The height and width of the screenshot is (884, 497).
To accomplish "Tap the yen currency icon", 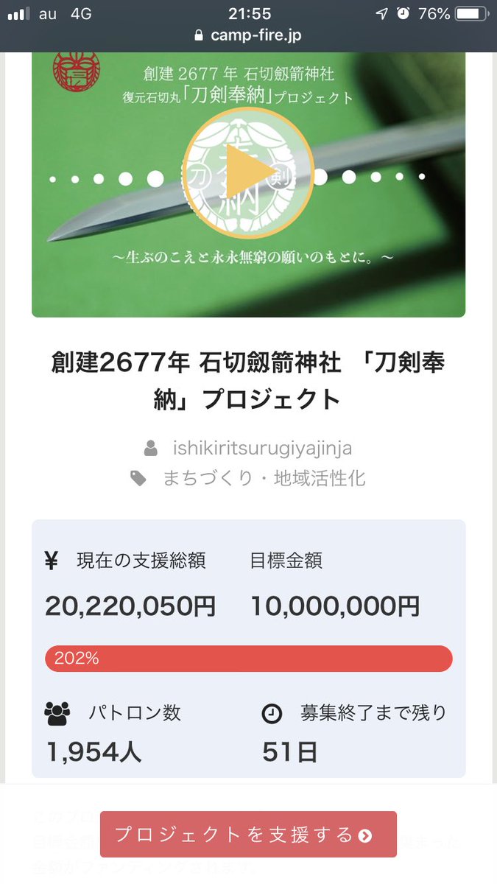I will pyautogui.click(x=51, y=561).
